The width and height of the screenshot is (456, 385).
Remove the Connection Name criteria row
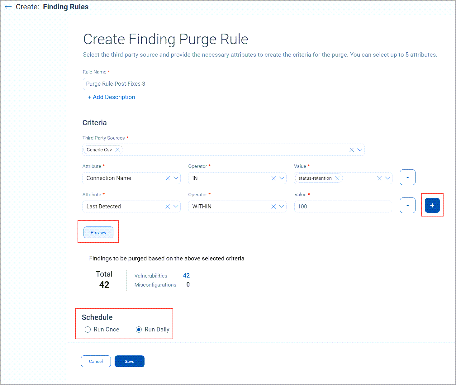click(x=408, y=177)
